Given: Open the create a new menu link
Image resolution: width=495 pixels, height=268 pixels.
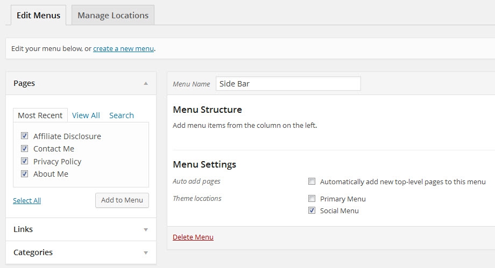Looking at the screenshot, I should click(x=123, y=48).
